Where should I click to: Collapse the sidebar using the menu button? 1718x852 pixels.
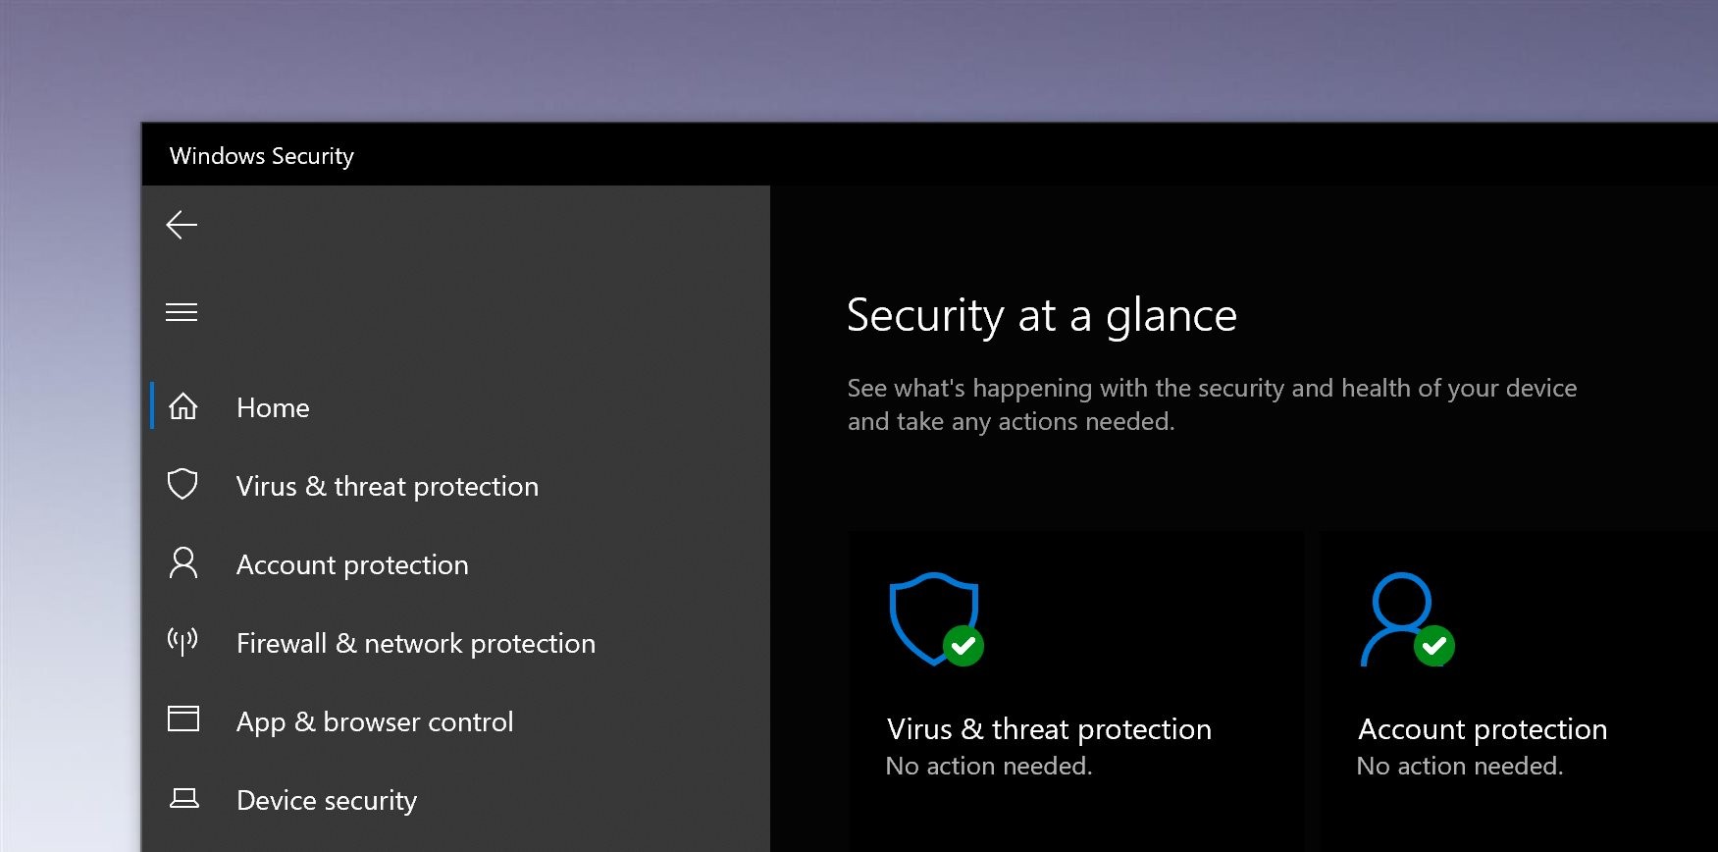coord(182,312)
